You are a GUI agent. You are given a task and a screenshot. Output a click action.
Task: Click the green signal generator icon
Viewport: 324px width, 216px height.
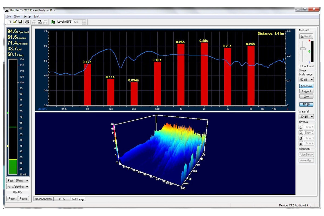click(53, 22)
